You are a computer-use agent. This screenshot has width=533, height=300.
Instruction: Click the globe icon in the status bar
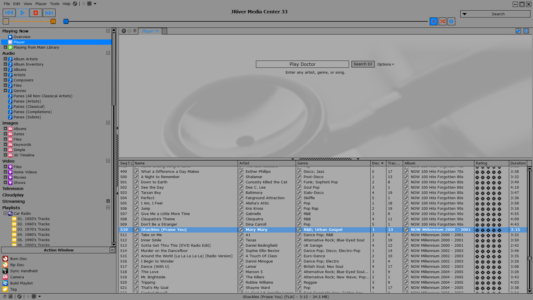(x=19, y=296)
